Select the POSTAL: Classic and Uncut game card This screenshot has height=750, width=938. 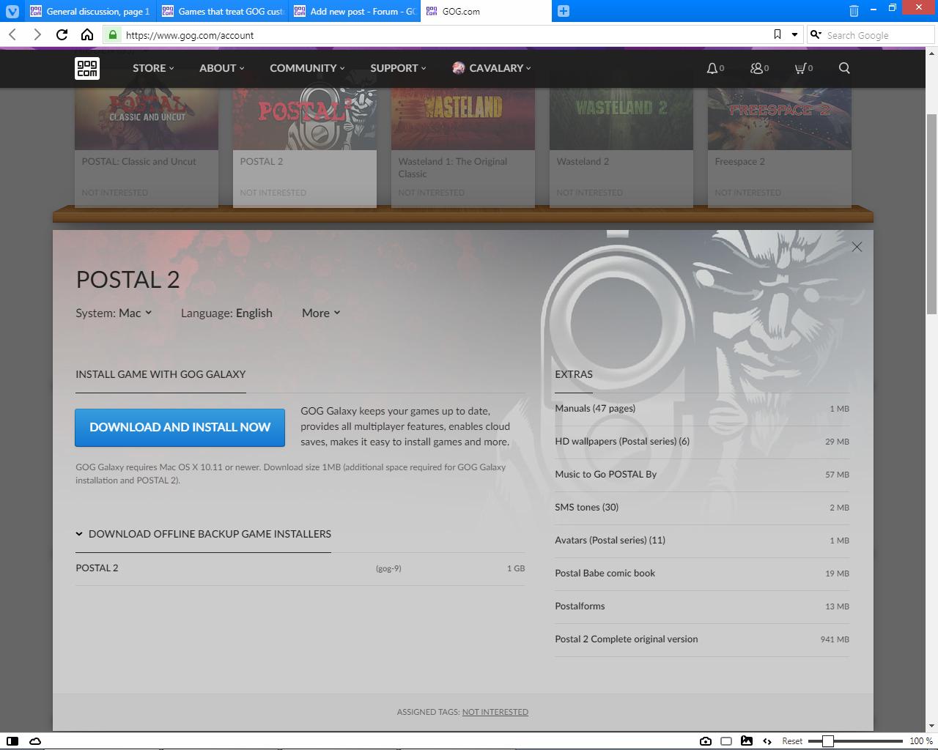(x=147, y=146)
